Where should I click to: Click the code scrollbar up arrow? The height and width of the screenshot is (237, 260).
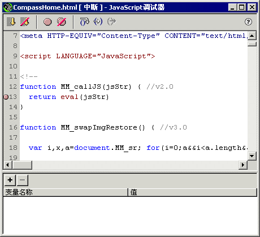252,36
